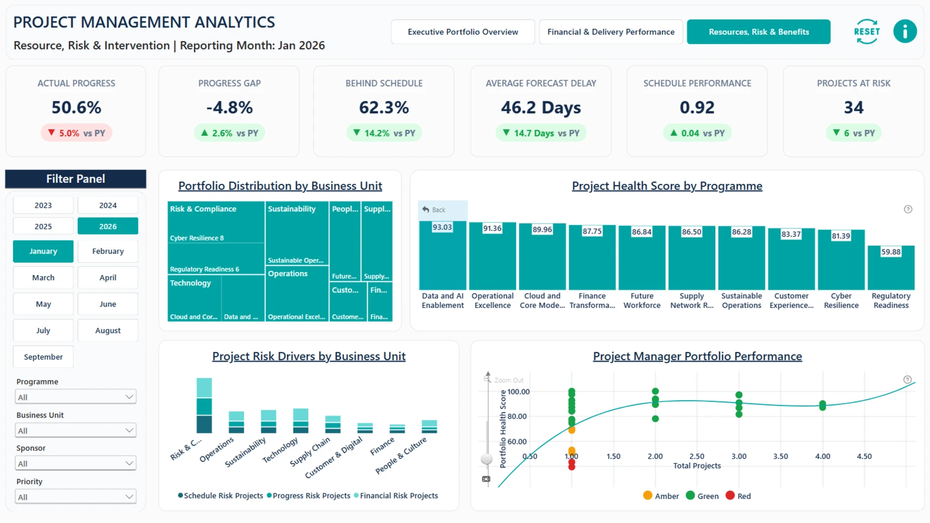This screenshot has width=930, height=523.
Task: Click the Data and AI Enablement bar
Action: pos(443,255)
